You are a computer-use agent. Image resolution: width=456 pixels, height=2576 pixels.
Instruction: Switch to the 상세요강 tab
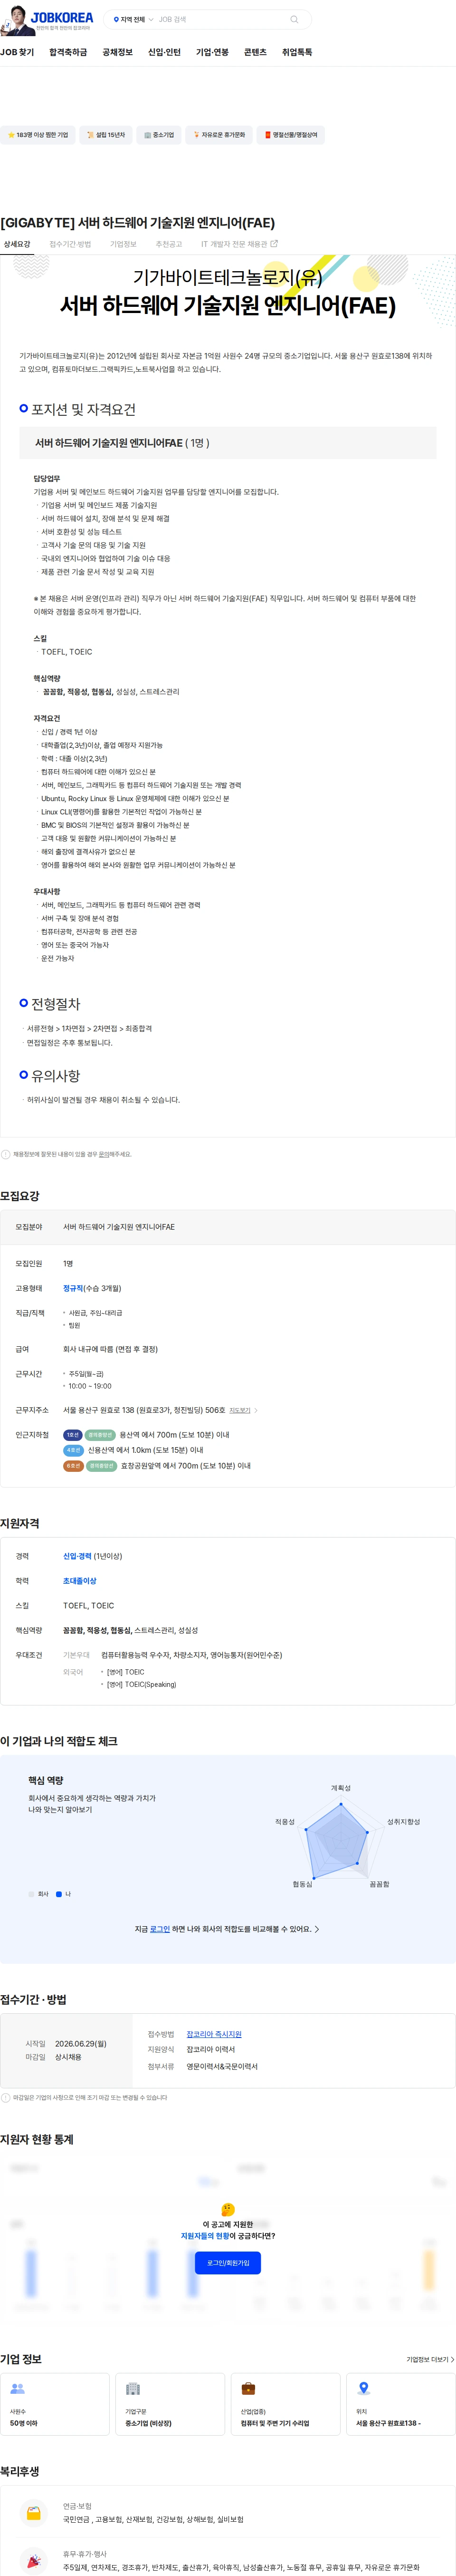pos(17,244)
